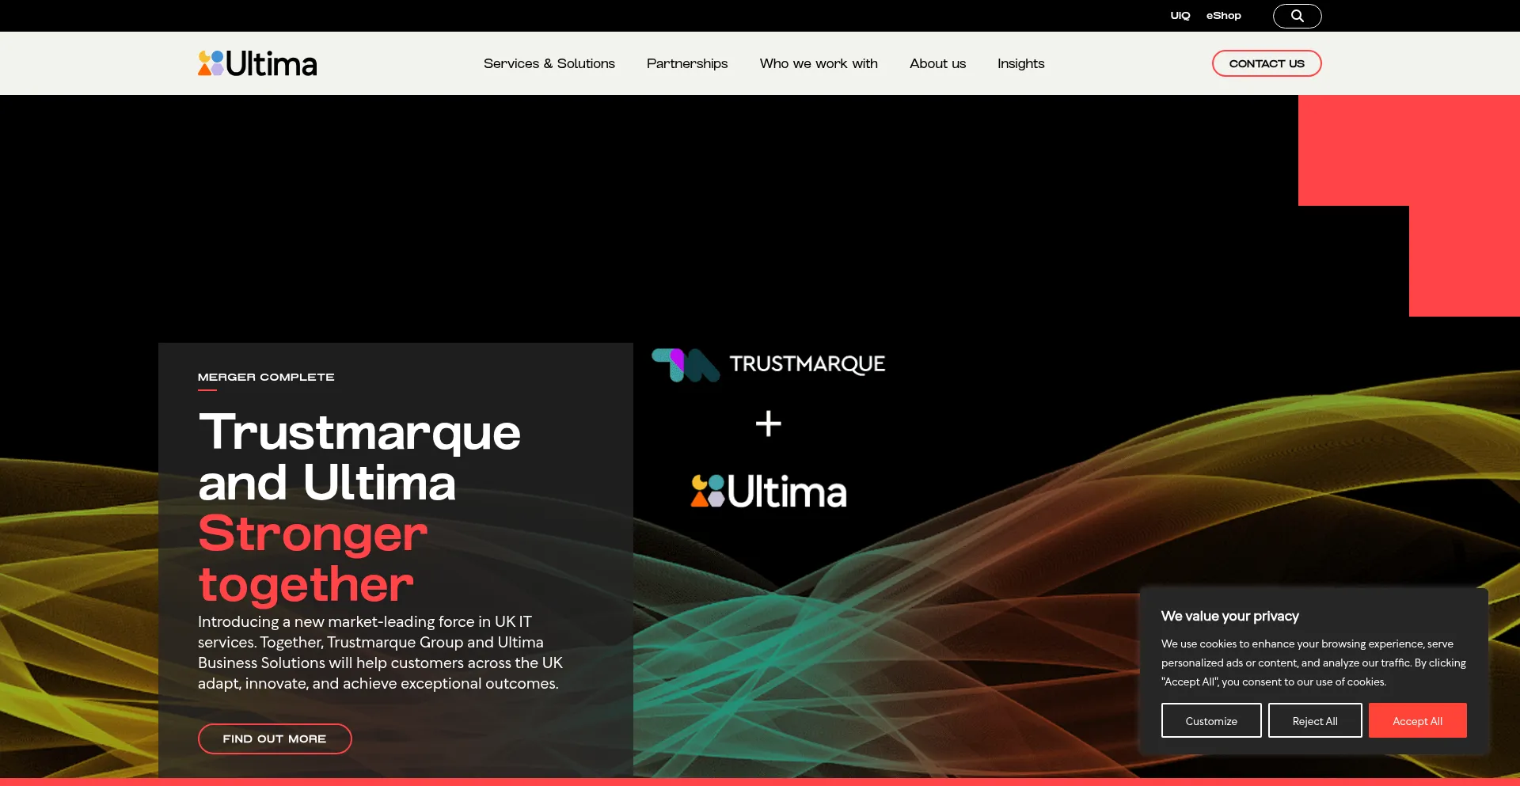Click the We value your privacy heading
1520x786 pixels.
pos(1229,616)
